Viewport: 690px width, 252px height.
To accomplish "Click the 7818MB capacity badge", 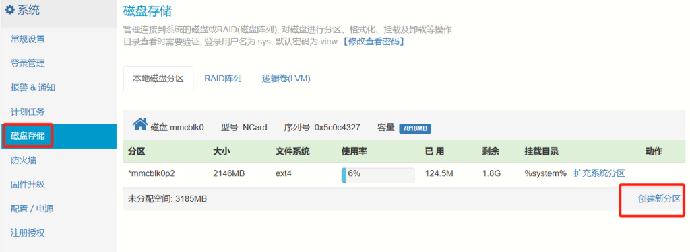I will coord(415,128).
